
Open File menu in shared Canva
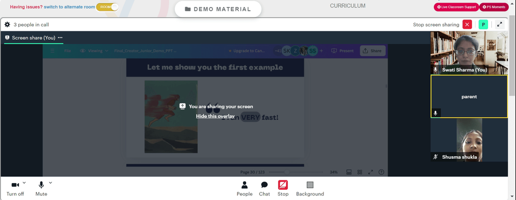(68, 51)
